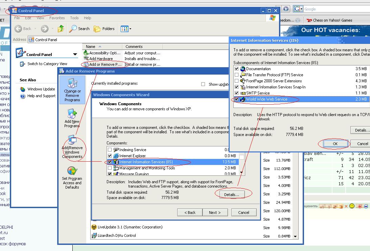Click Next in Windows Components Wizard
The image size is (370, 251).
point(214,213)
